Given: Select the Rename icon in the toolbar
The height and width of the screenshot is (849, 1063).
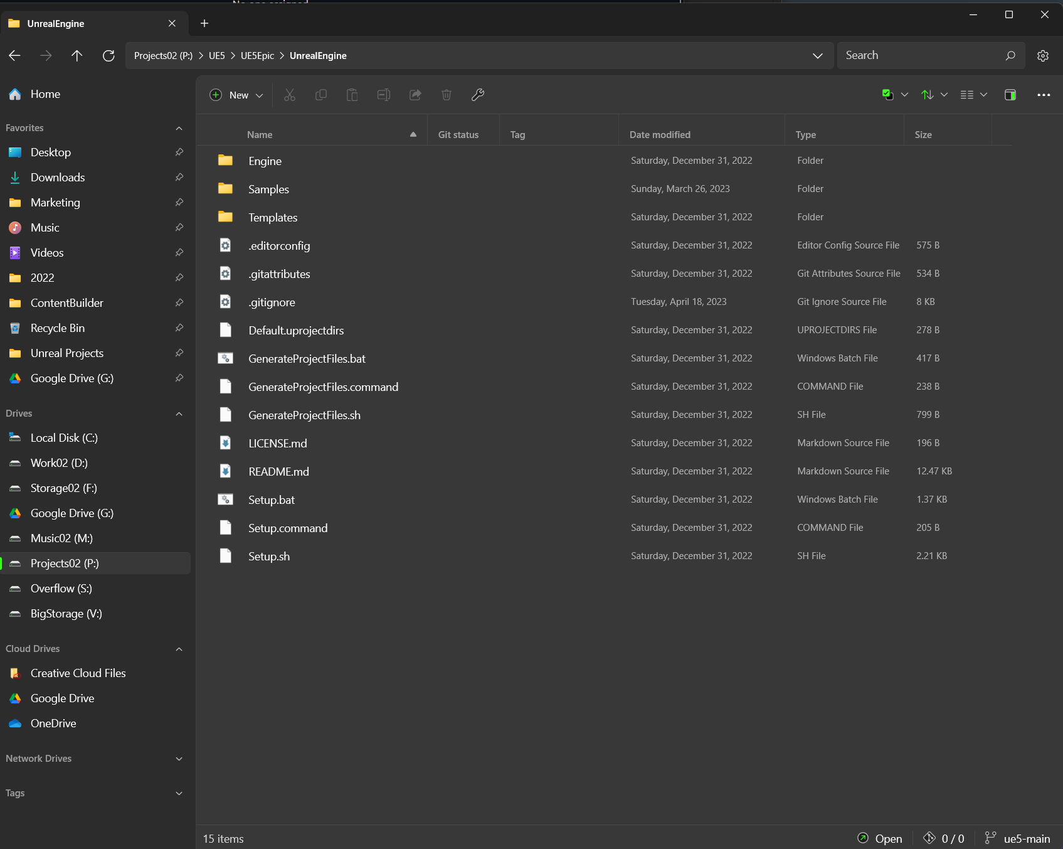Looking at the screenshot, I should 383,95.
